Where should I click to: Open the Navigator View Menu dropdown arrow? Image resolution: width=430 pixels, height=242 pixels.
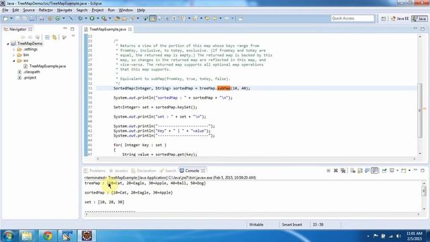coord(73,36)
